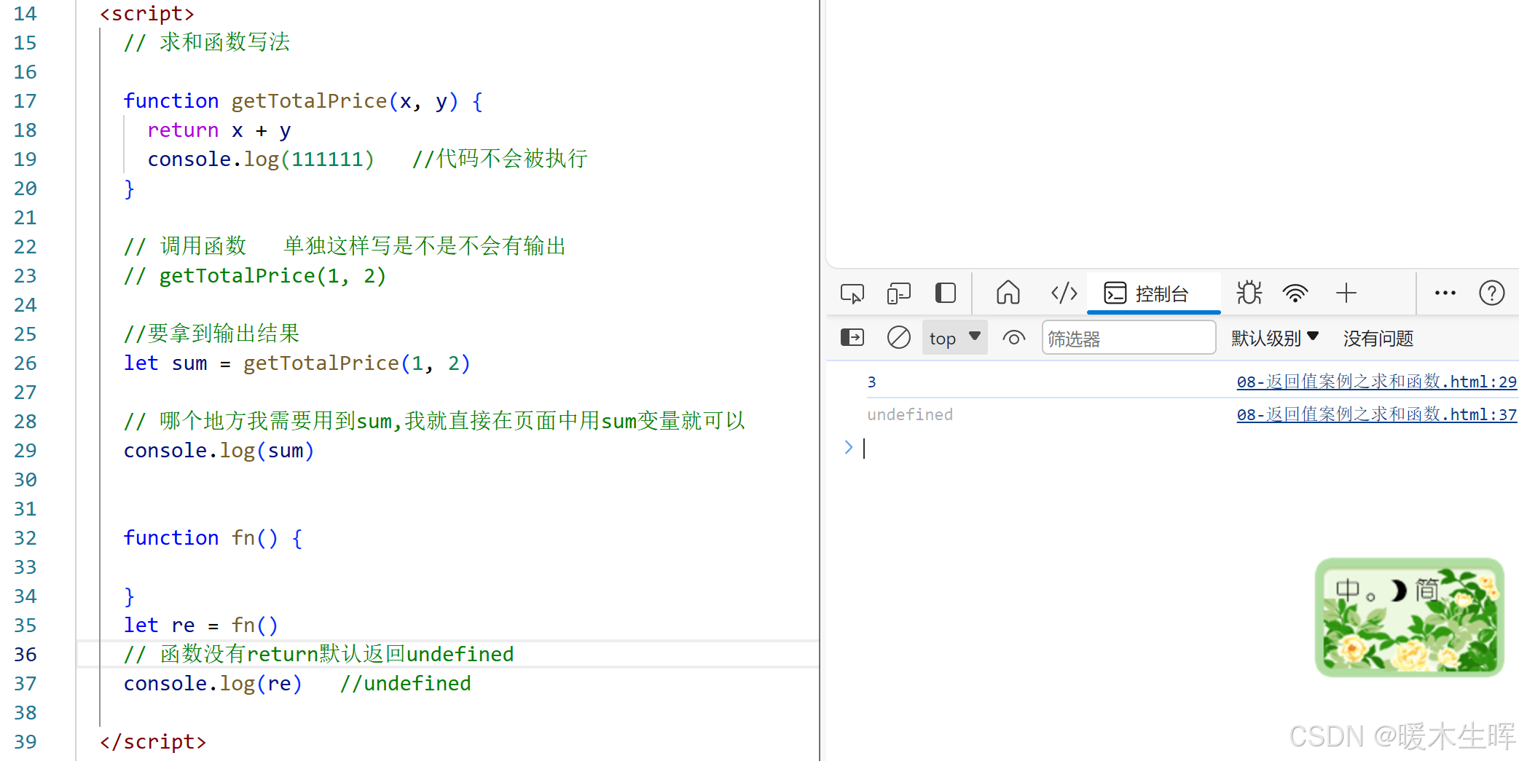Open the bug Sources debugger tab

(x=1249, y=293)
